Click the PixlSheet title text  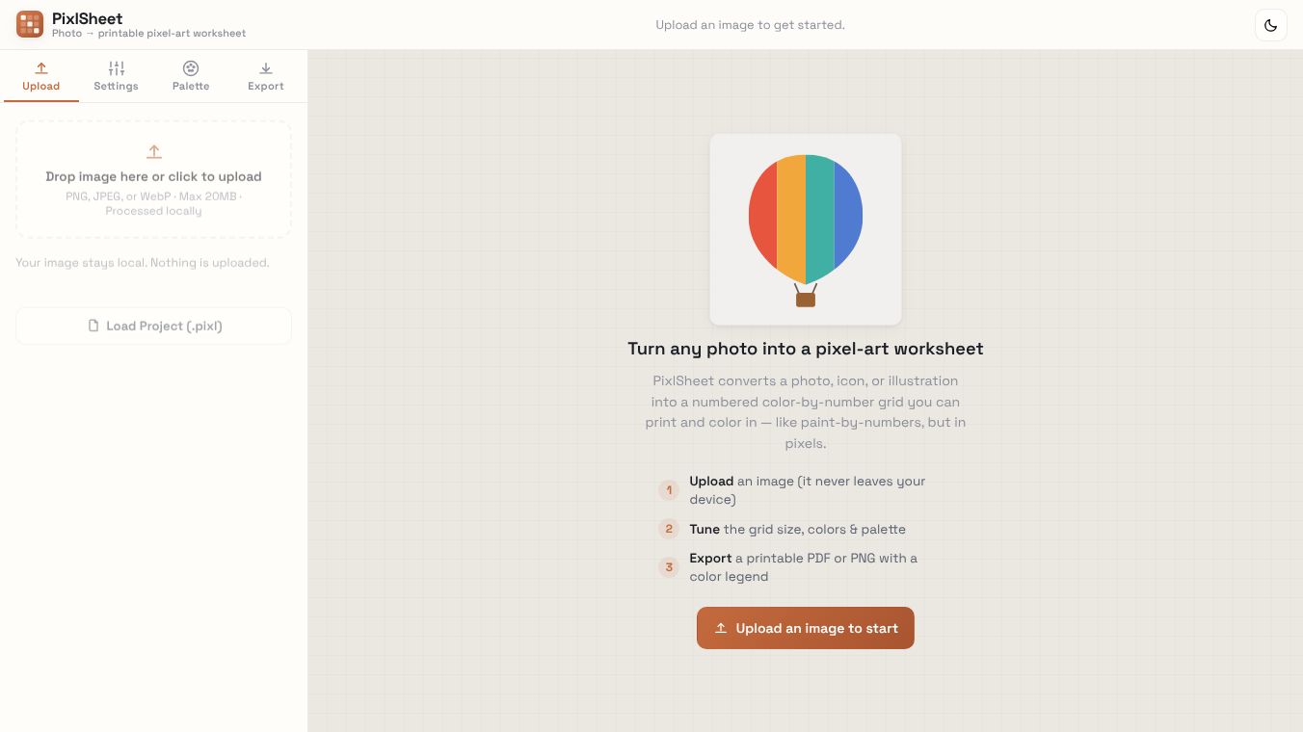click(87, 18)
